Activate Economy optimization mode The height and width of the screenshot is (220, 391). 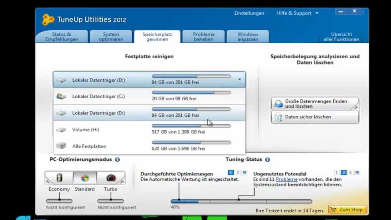point(59,178)
